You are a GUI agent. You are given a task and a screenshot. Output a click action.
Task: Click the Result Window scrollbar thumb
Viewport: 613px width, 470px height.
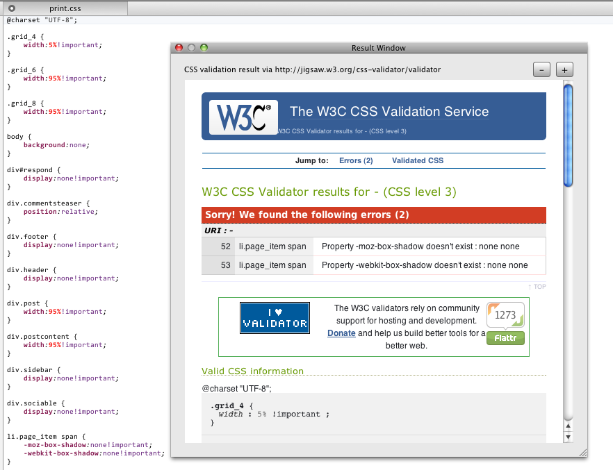click(568, 135)
